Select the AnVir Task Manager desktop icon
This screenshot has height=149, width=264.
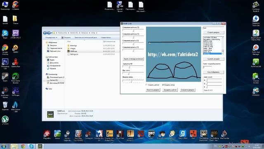(256, 50)
